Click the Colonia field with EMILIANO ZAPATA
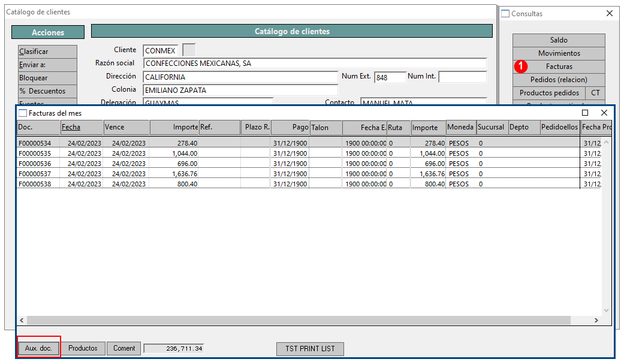 (240, 90)
